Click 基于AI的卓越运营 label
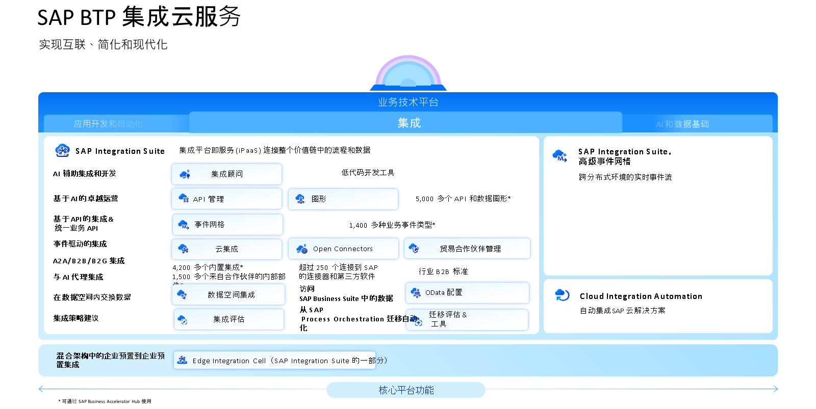 86,199
